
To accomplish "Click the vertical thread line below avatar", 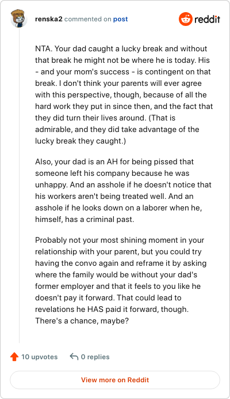I will [20, 186].
